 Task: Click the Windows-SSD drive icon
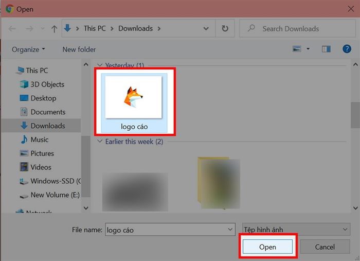coord(24,182)
